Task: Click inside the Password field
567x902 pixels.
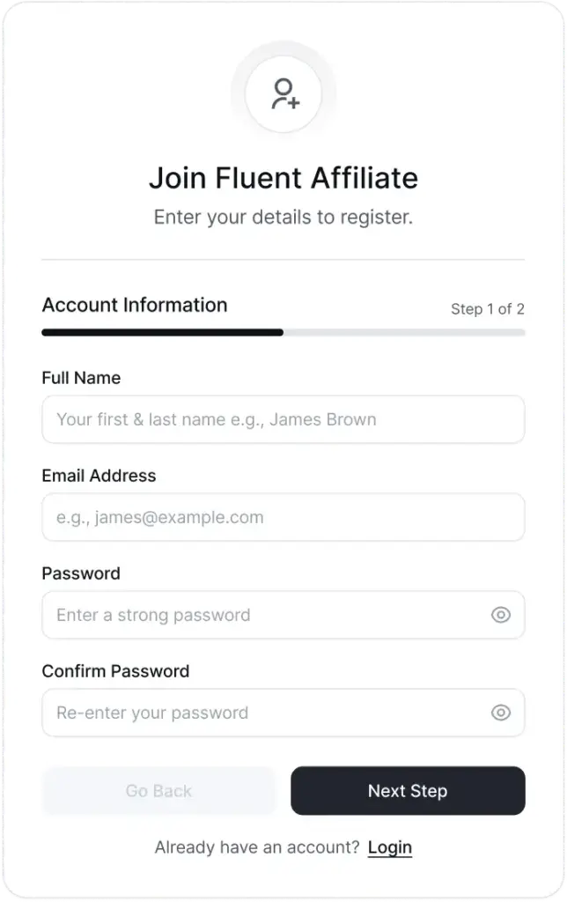Action: click(x=264, y=615)
